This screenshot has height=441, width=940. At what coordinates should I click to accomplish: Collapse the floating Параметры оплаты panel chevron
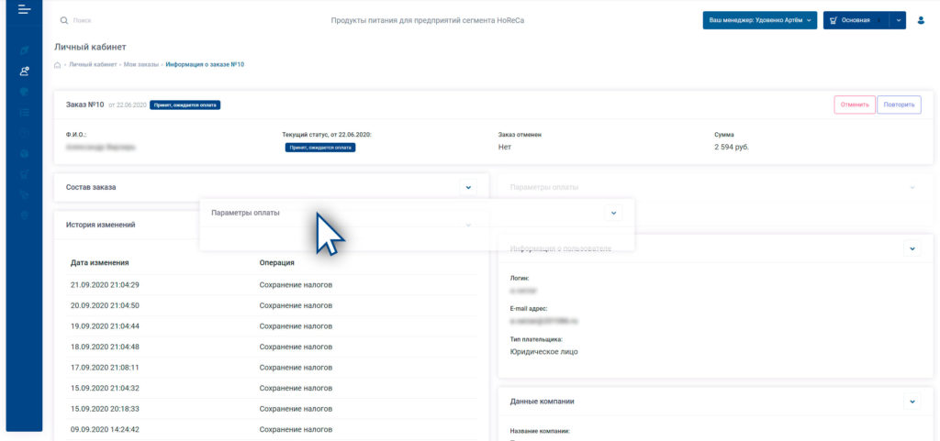click(x=612, y=213)
